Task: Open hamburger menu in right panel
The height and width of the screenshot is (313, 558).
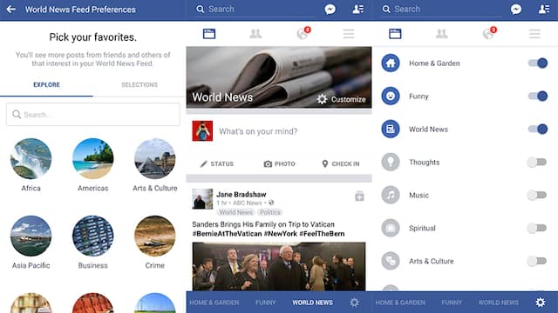Action: [x=534, y=34]
